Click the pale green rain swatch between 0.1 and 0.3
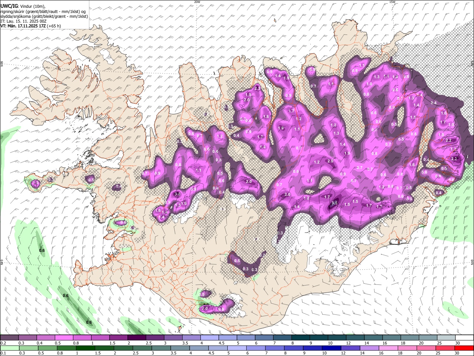Image resolution: width=474 pixels, height=356 pixels. pyautogui.click(x=10, y=348)
